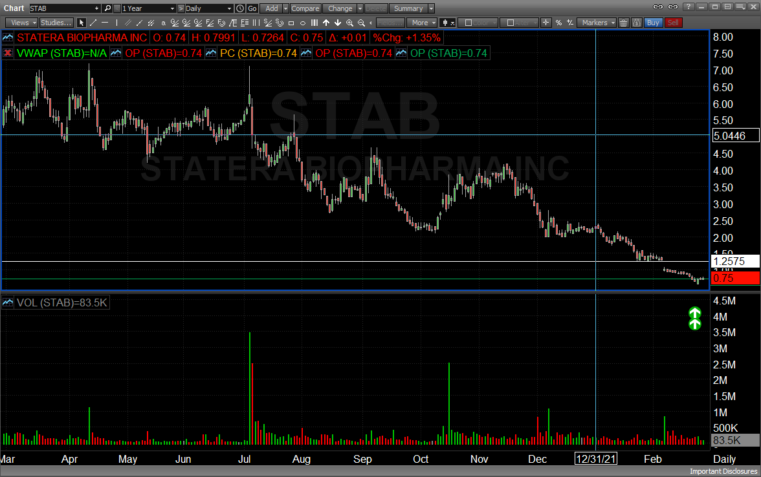Click the up arrow marker tool
This screenshot has width=761, height=477.
[326, 23]
